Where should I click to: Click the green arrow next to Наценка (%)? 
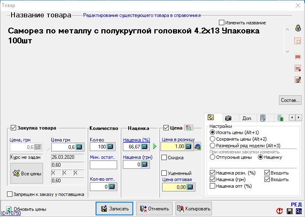(x=155, y=146)
